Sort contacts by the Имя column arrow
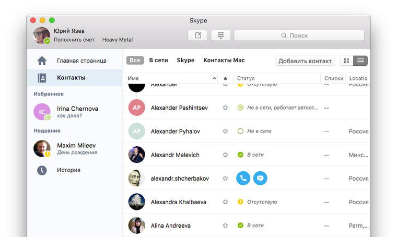 click(x=214, y=78)
